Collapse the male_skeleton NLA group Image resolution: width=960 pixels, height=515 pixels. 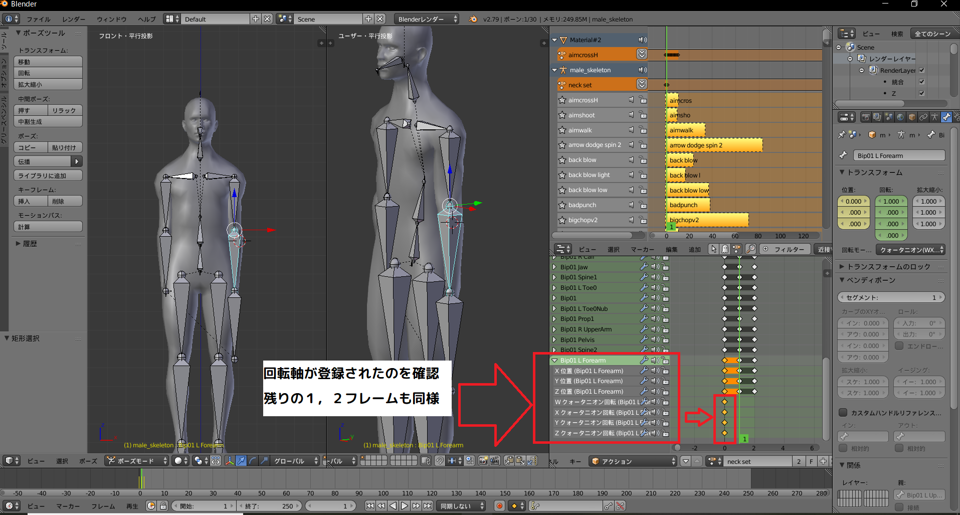pyautogui.click(x=554, y=70)
